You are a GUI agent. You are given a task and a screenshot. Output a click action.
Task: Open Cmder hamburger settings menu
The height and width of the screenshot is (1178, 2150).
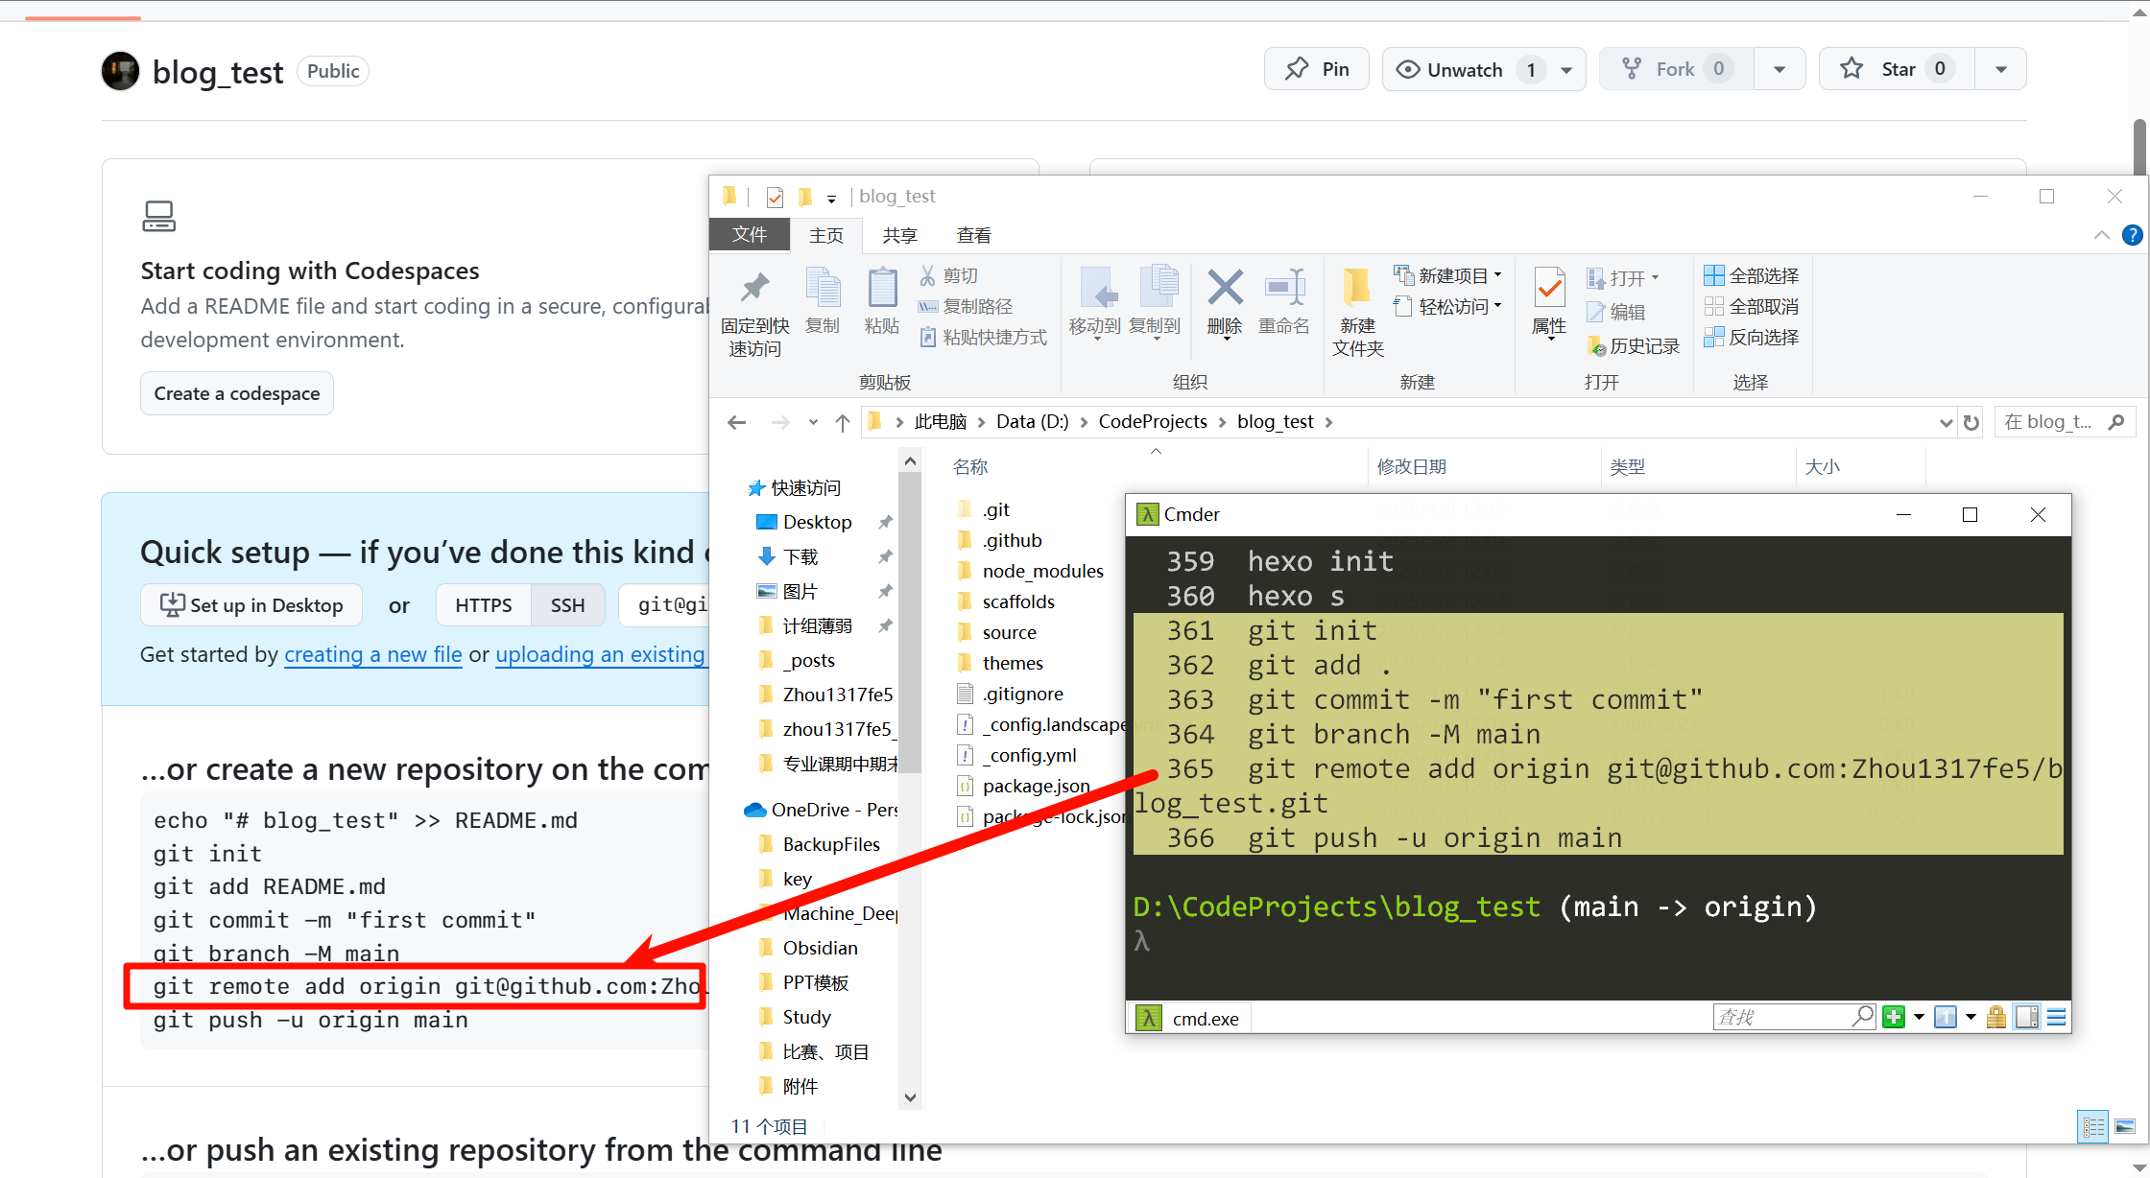(2056, 1017)
